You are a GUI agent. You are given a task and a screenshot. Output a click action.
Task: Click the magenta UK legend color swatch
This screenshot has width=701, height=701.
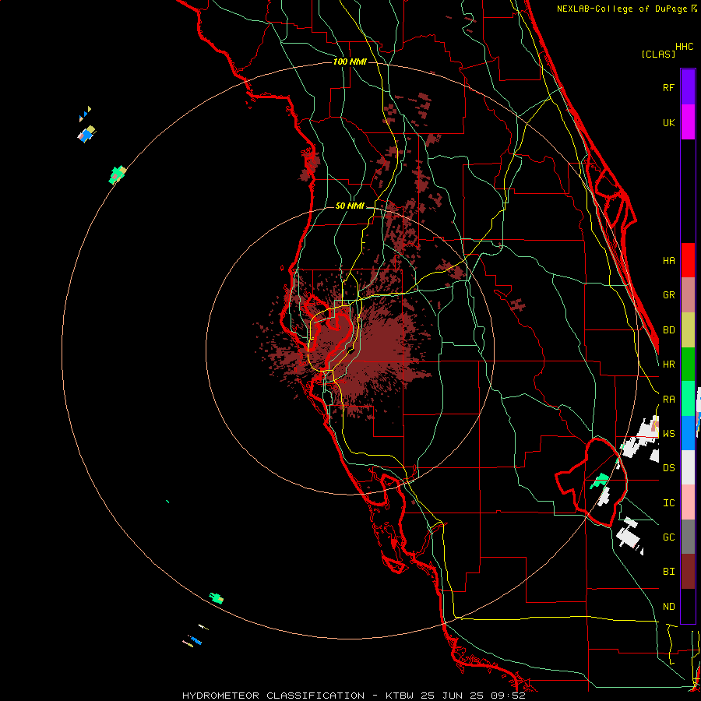[x=688, y=122]
